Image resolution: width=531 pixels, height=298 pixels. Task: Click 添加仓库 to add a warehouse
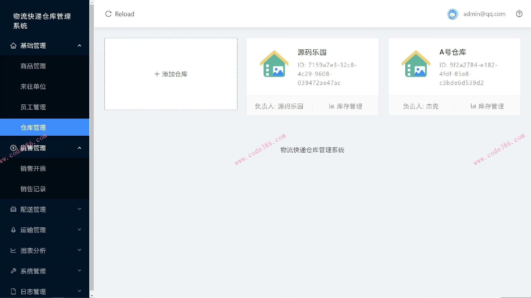tap(170, 74)
